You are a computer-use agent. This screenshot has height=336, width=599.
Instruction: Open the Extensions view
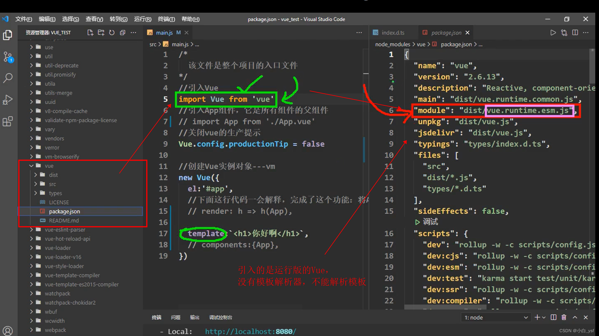(x=8, y=121)
